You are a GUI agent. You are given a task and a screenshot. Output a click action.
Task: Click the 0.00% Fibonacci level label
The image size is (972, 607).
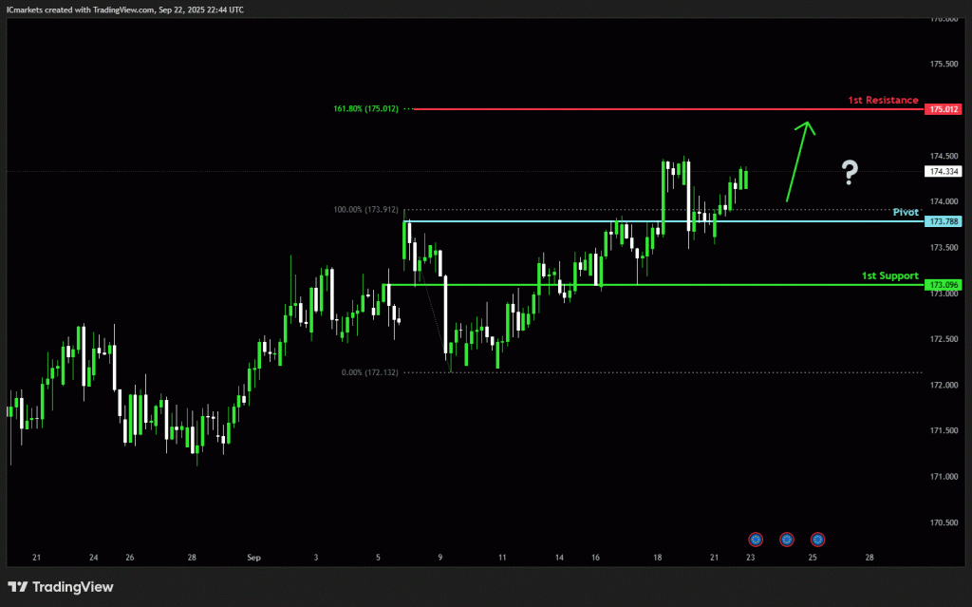coord(369,372)
